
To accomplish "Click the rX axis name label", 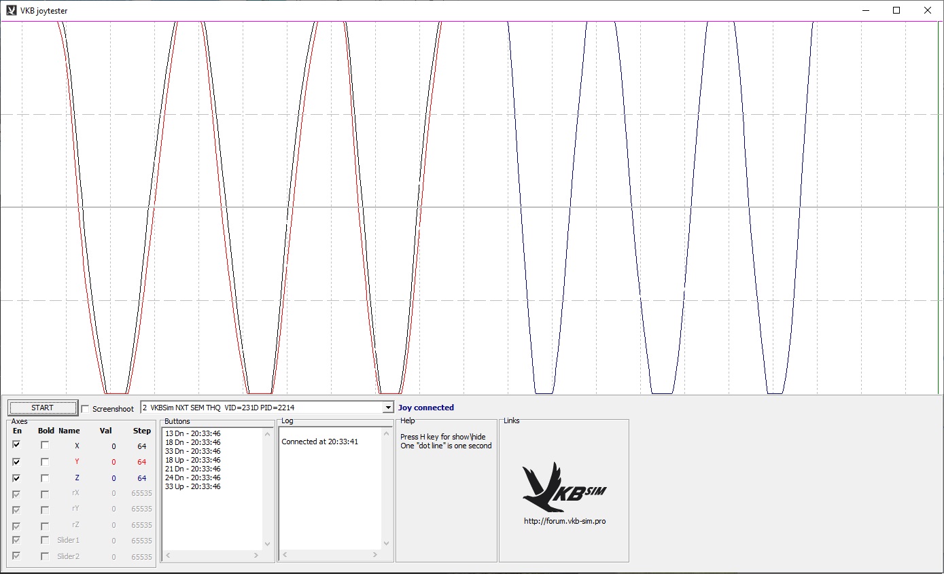I will (75, 493).
